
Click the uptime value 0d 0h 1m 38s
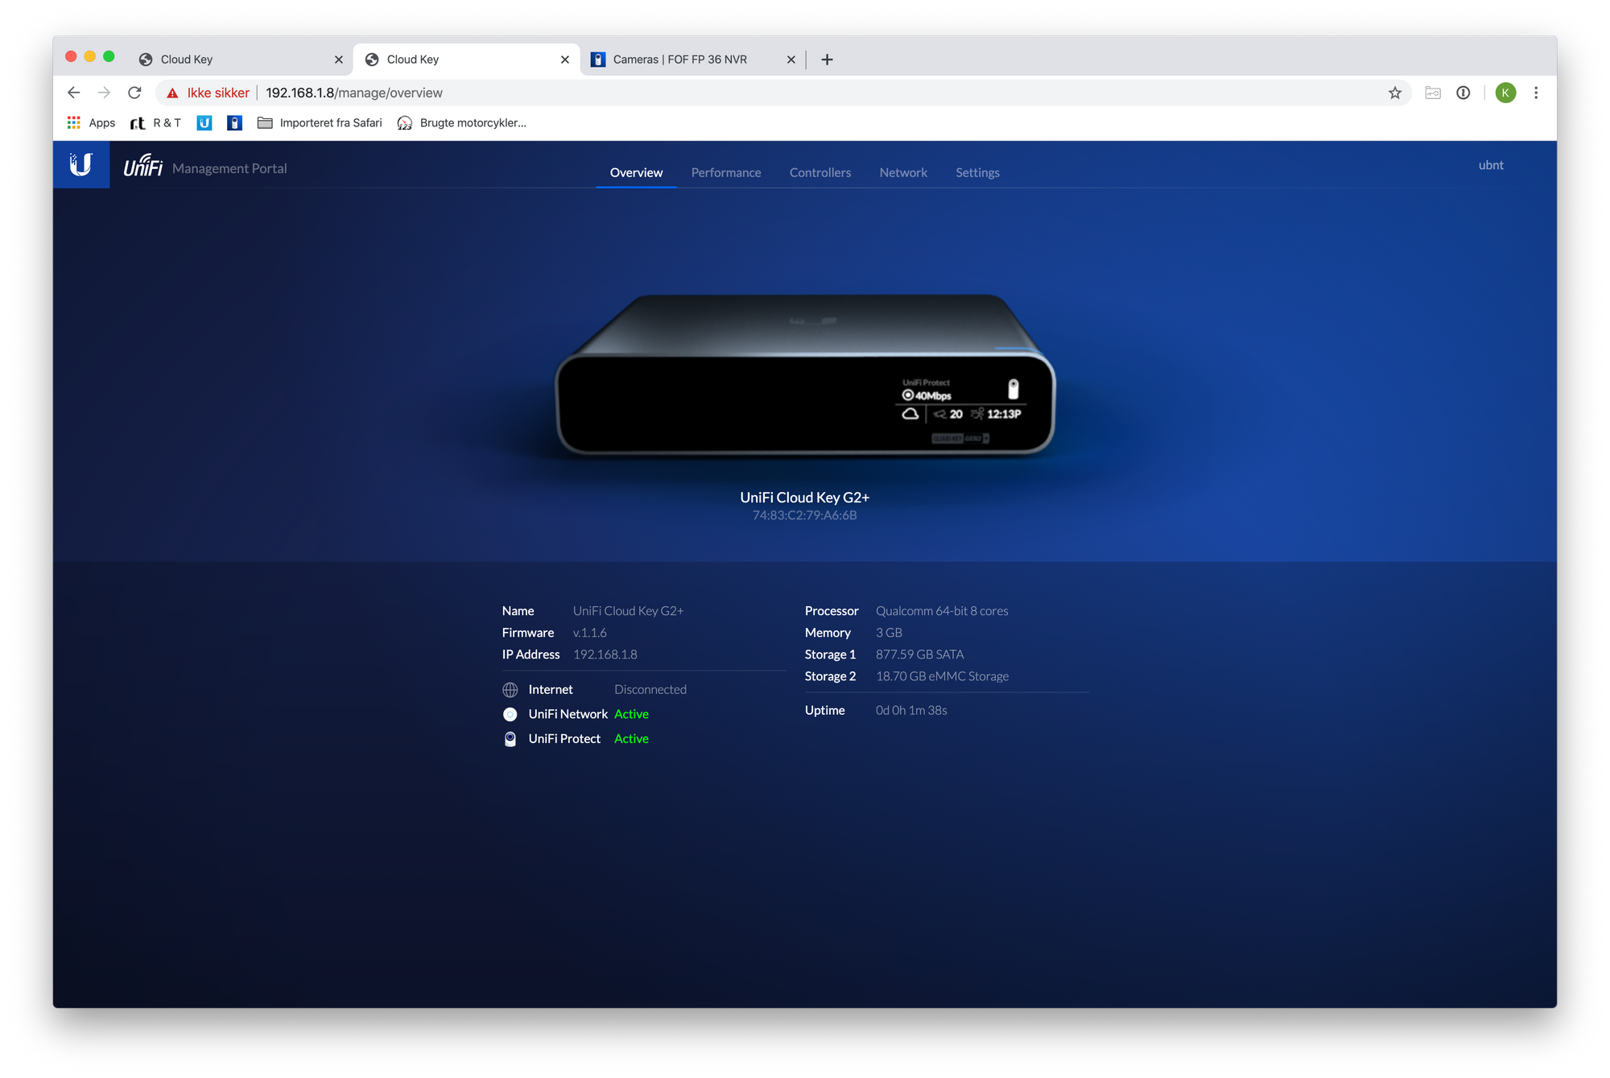(910, 710)
